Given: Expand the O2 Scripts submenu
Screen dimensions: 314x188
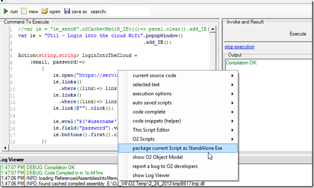Looking at the screenshot, I should click(178, 139).
